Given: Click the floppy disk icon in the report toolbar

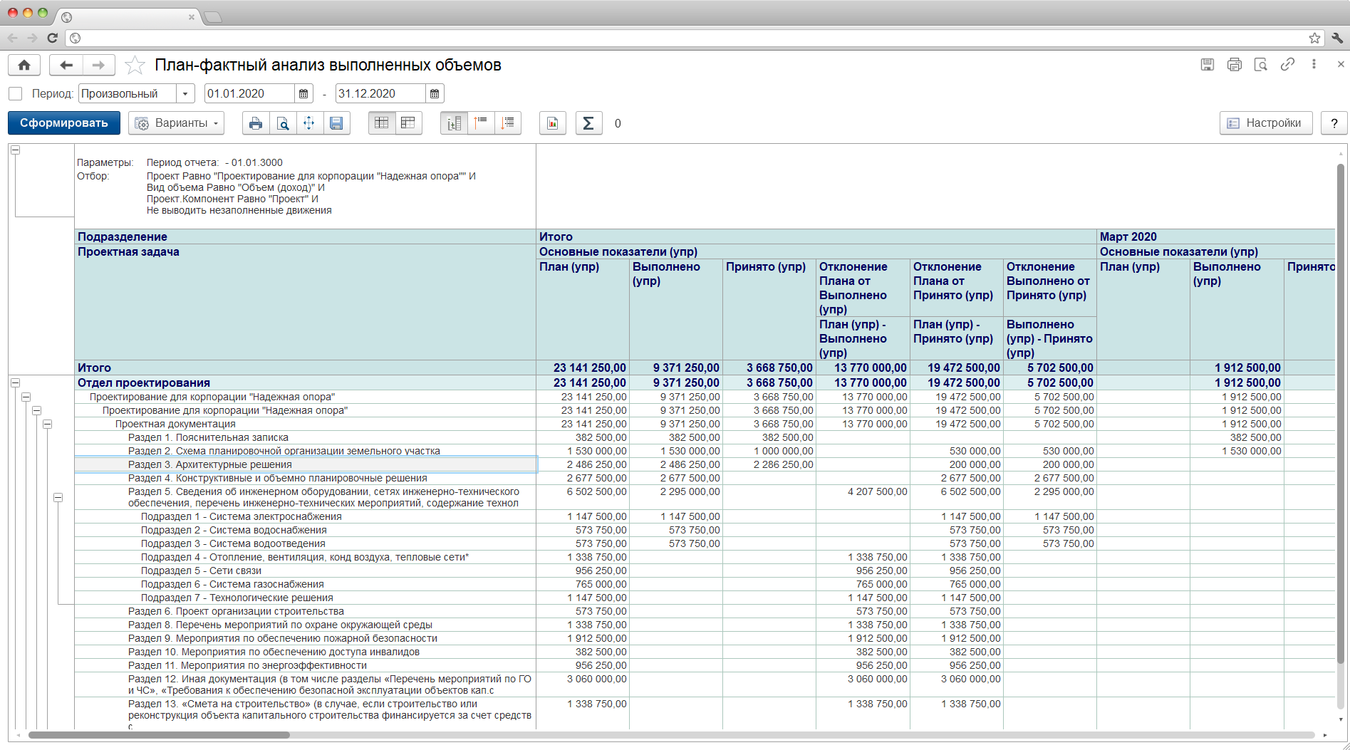Looking at the screenshot, I should [336, 123].
